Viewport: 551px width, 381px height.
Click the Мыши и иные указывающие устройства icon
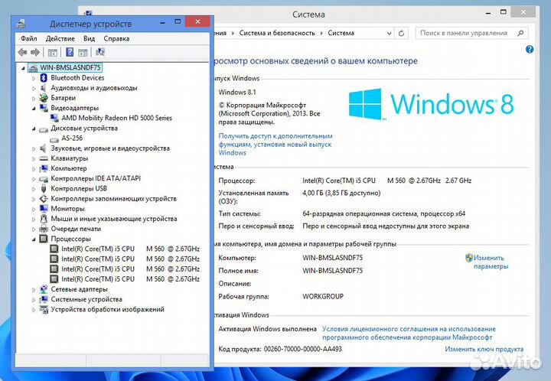44,218
